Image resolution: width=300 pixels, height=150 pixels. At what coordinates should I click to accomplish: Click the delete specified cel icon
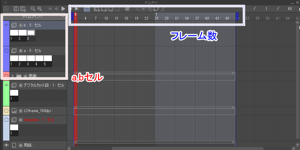tap(118, 9)
